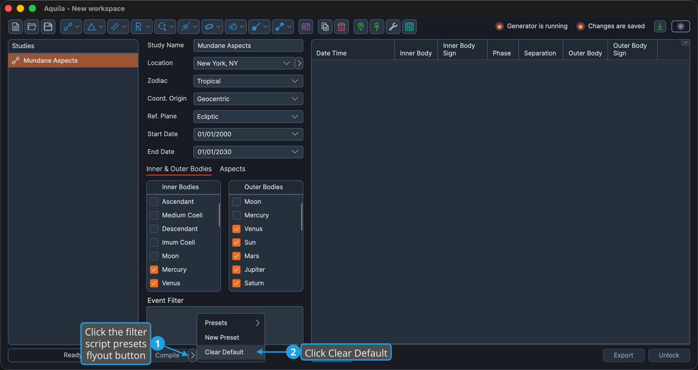Check Ascendant in Inner Bodies

(154, 202)
